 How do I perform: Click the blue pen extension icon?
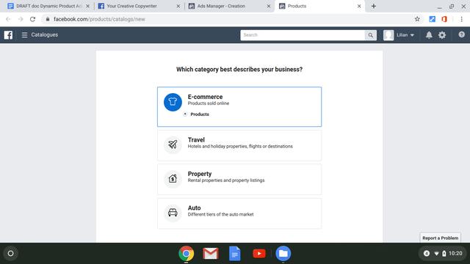tap(433, 19)
